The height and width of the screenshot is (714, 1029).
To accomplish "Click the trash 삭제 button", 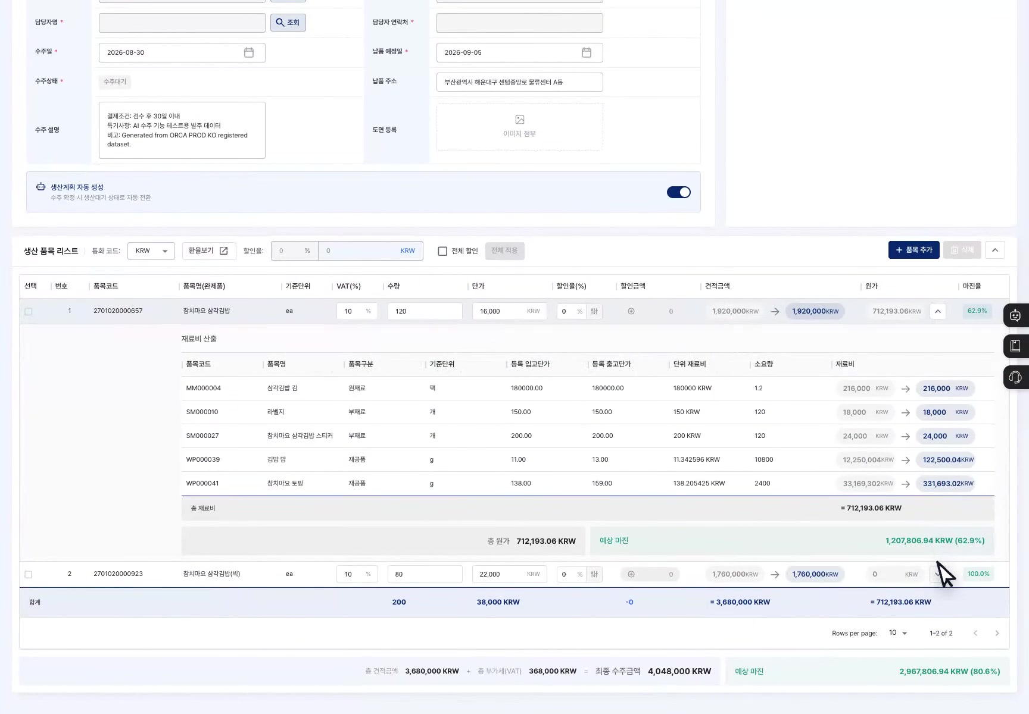I will click(x=962, y=250).
